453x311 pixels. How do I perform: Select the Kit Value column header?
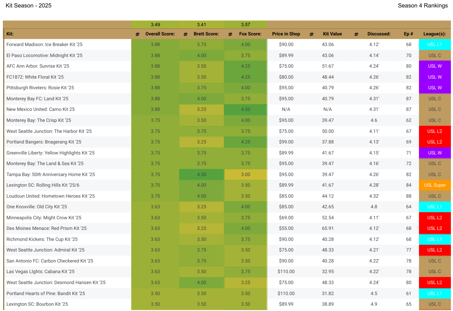(332, 34)
